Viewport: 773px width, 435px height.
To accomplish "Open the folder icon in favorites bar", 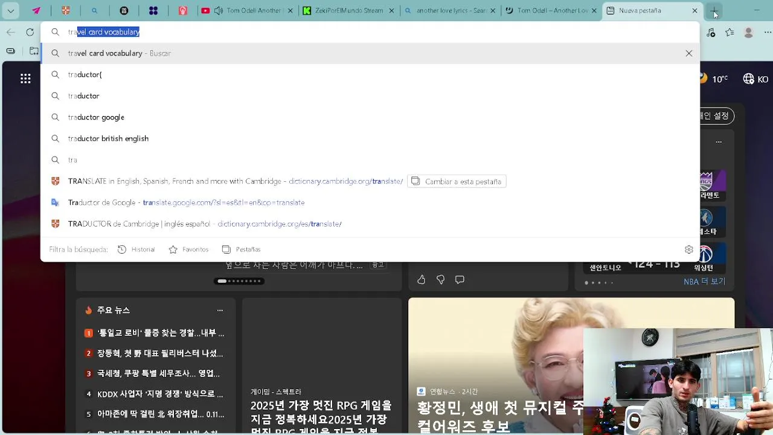I will coord(34,51).
